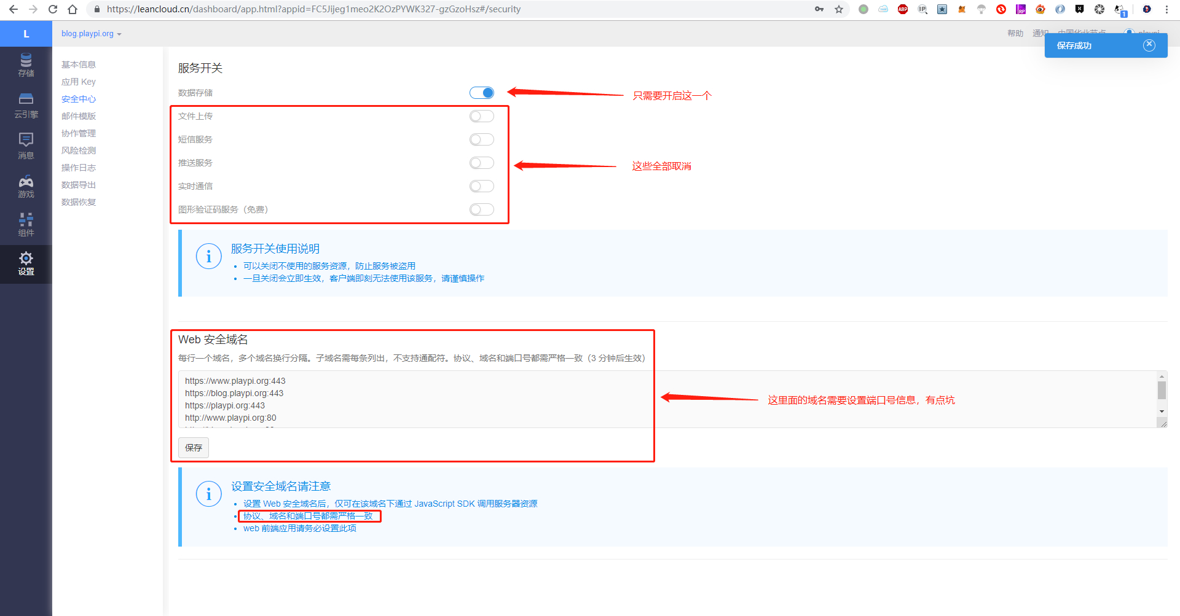This screenshot has width=1180, height=616.
Task: Open the 应用 Key settings page
Action: (79, 82)
